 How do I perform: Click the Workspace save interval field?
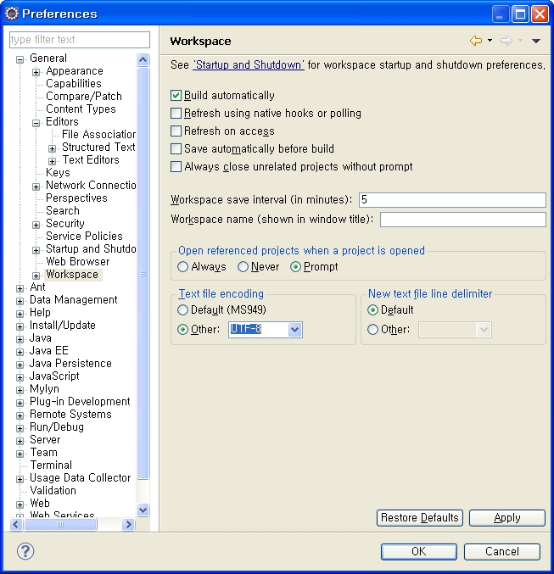(x=451, y=200)
